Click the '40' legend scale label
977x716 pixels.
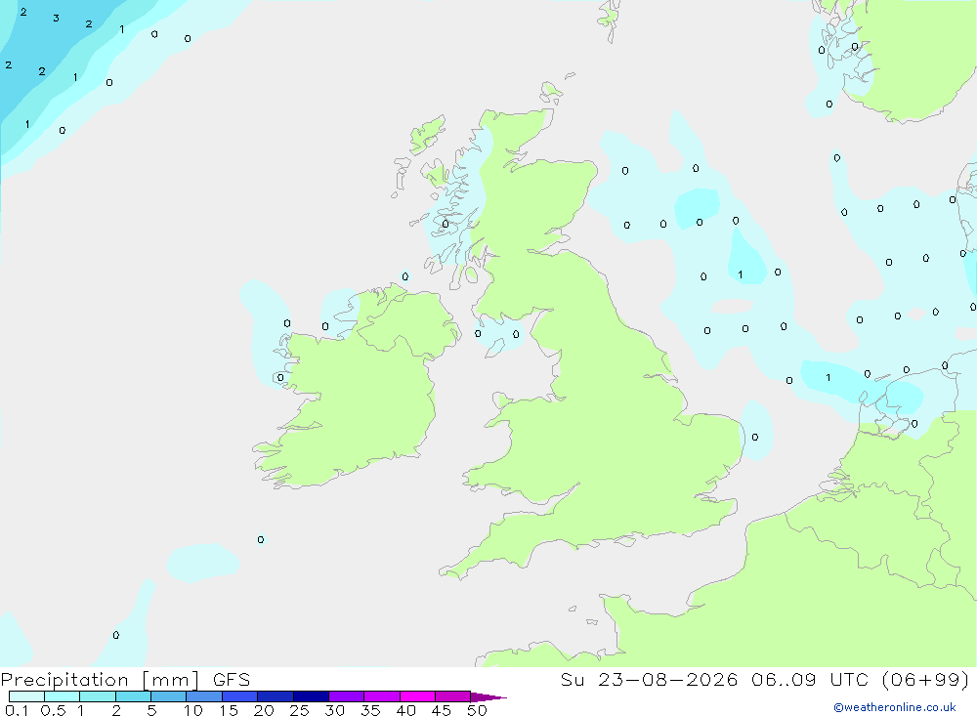point(406,710)
